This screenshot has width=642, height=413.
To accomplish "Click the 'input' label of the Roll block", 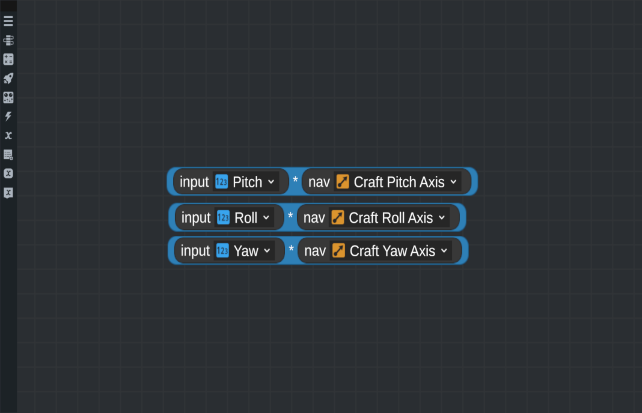I will point(196,218).
